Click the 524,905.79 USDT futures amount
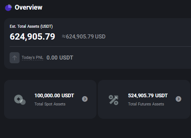Screen dimensions: 191x138 (x=148, y=95)
